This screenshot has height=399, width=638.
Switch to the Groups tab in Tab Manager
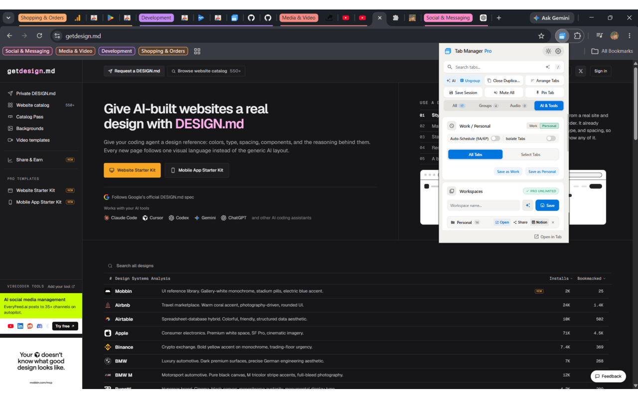pos(488,106)
